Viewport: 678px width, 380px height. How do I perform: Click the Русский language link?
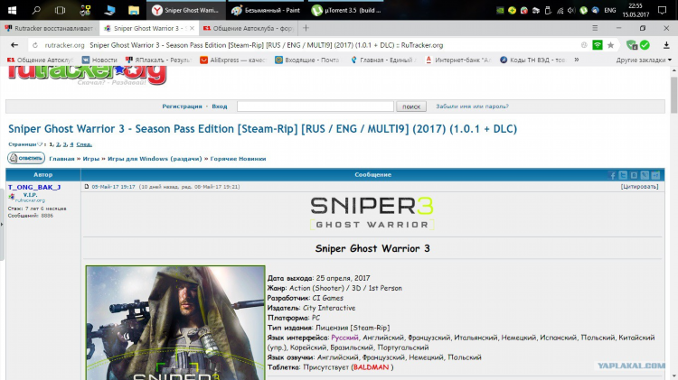click(344, 338)
